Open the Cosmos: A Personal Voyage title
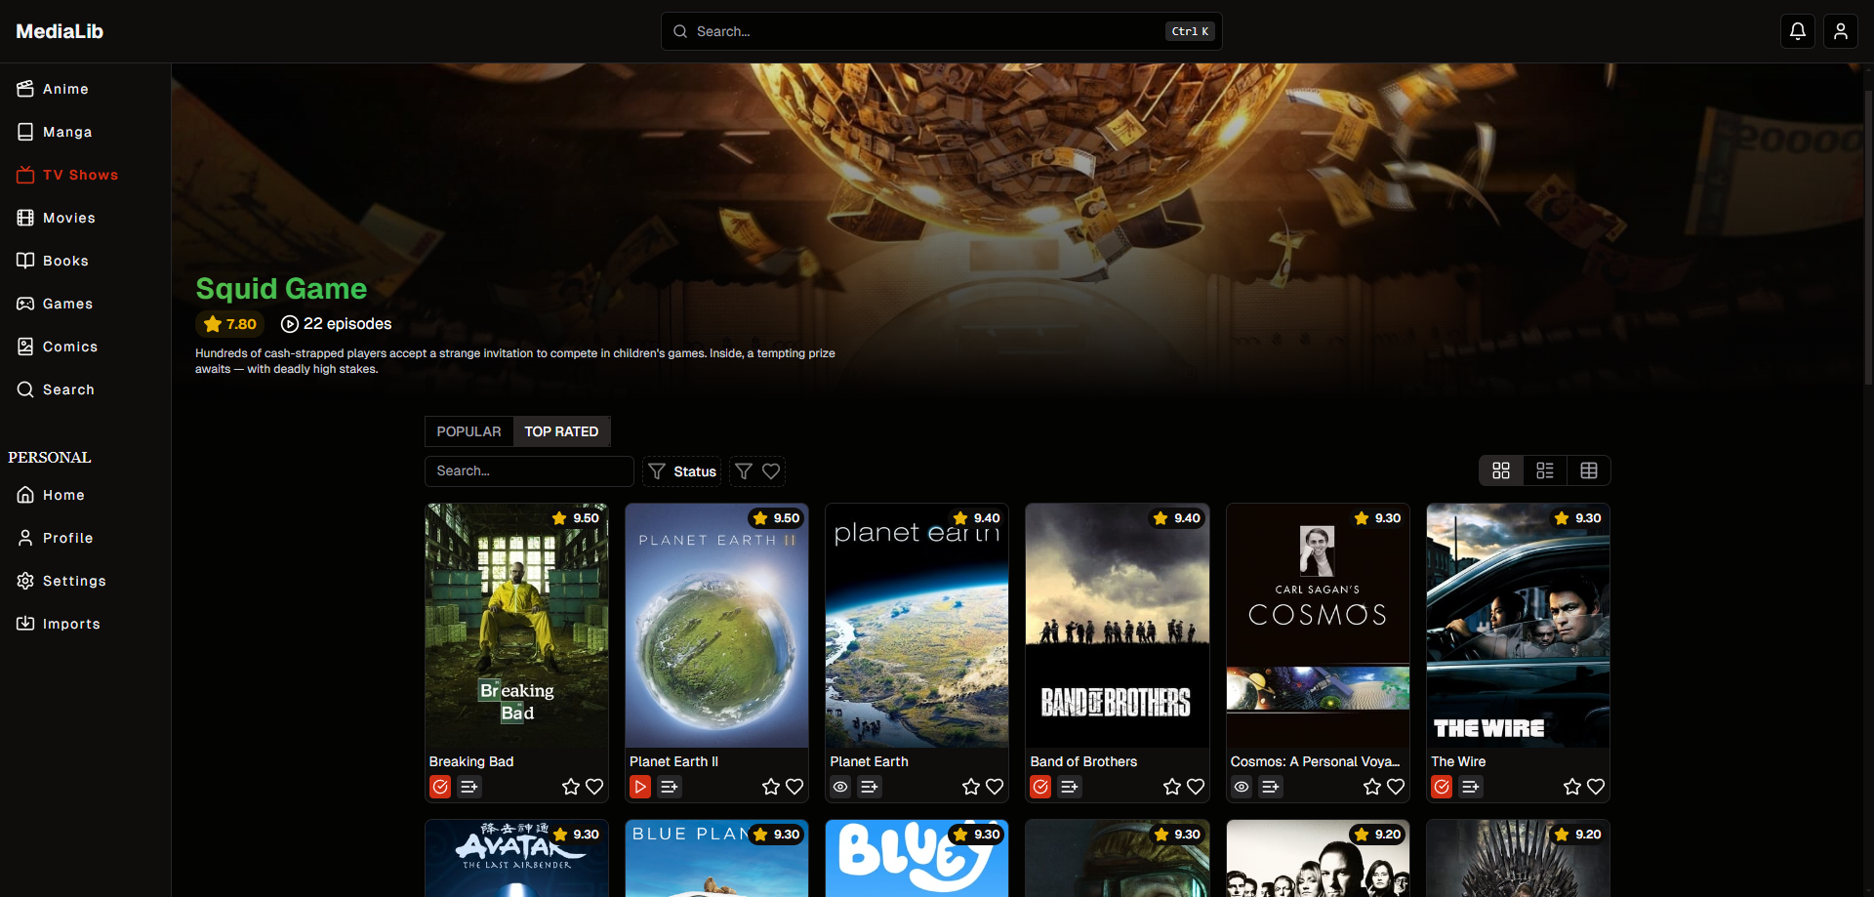1874x897 pixels. pos(1315,761)
